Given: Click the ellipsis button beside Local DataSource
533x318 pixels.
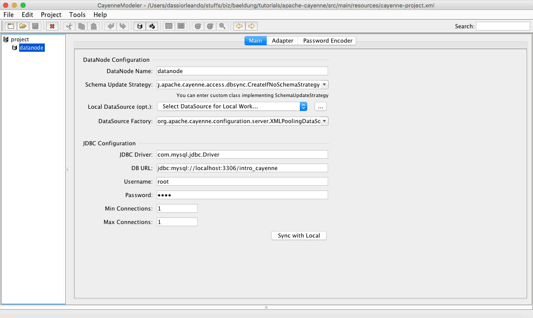Looking at the screenshot, I should pyautogui.click(x=320, y=107).
